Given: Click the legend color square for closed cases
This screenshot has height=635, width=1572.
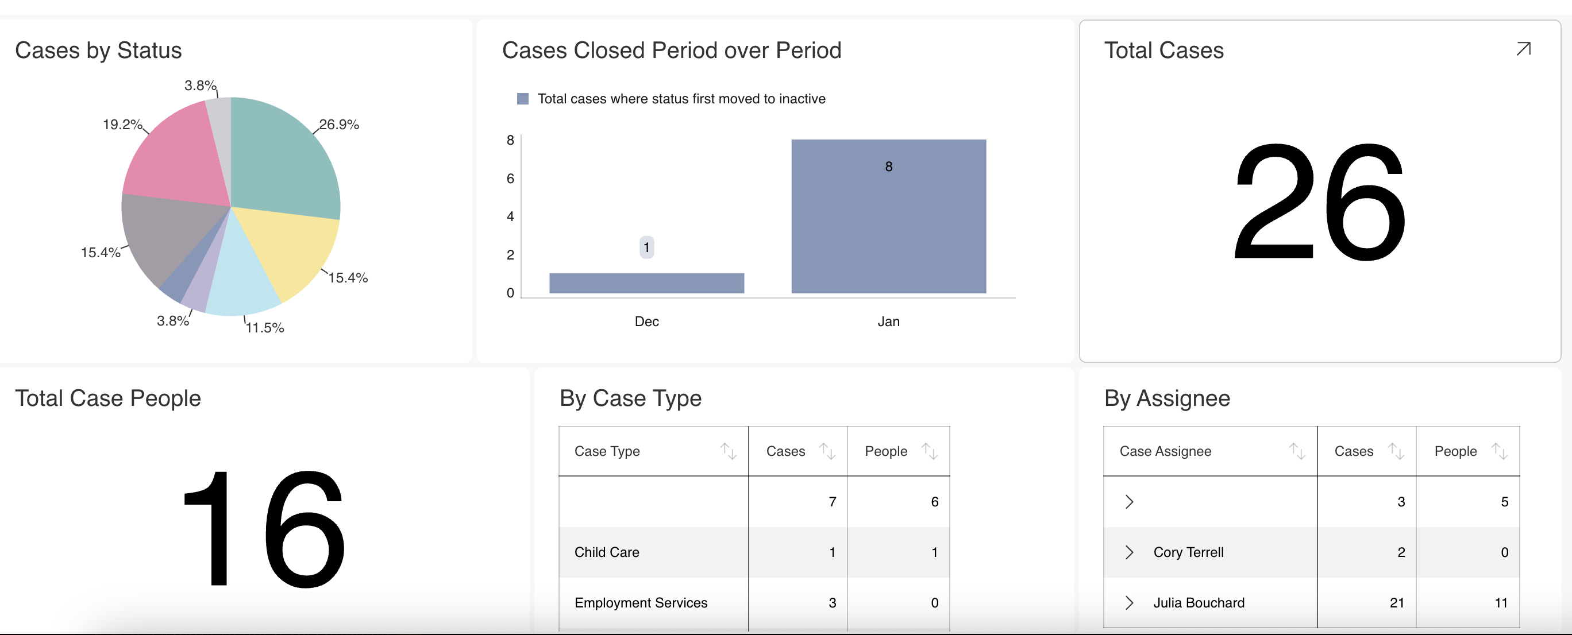Looking at the screenshot, I should pyautogui.click(x=522, y=98).
